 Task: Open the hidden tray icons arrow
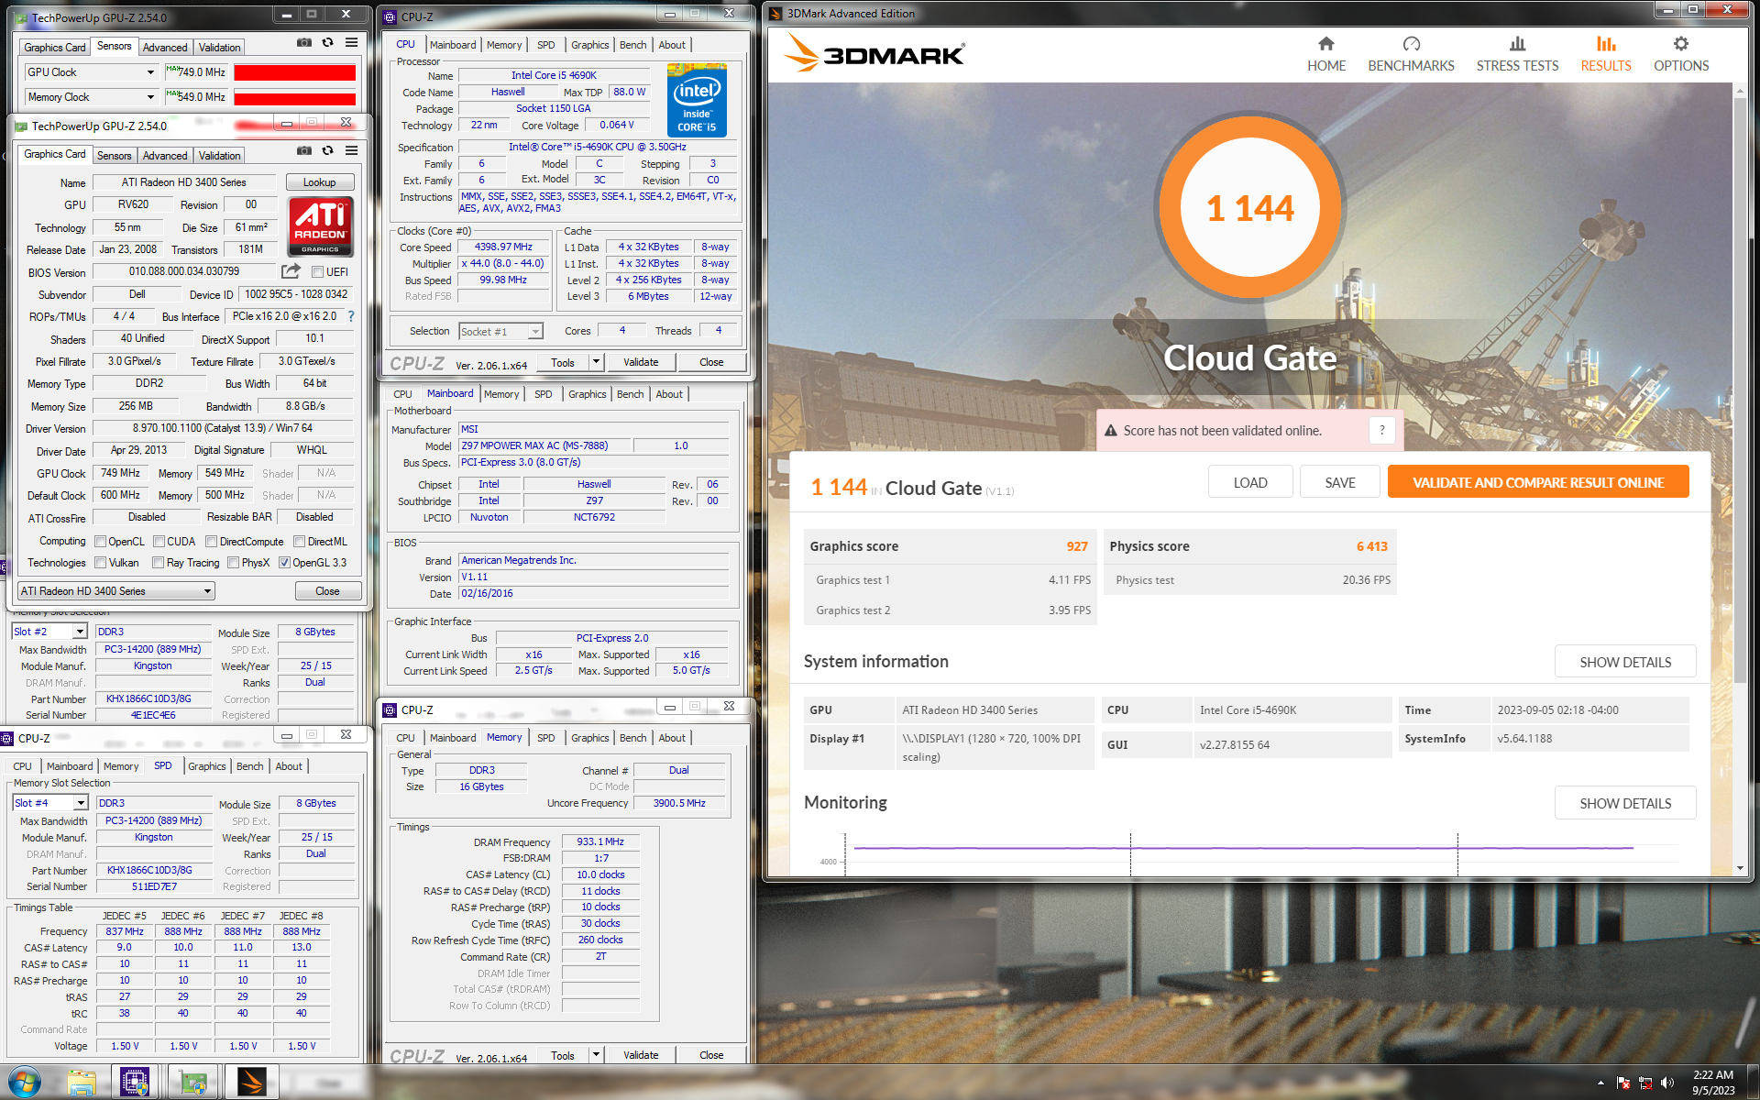[1600, 1083]
